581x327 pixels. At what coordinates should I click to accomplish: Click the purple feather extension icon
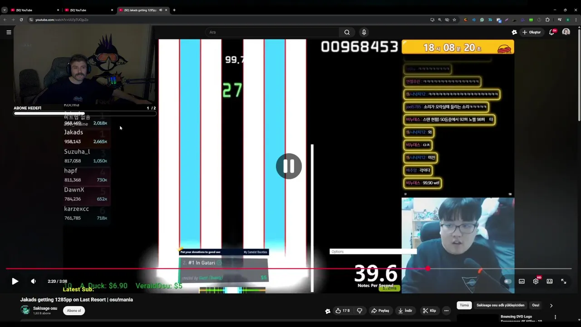507,20
